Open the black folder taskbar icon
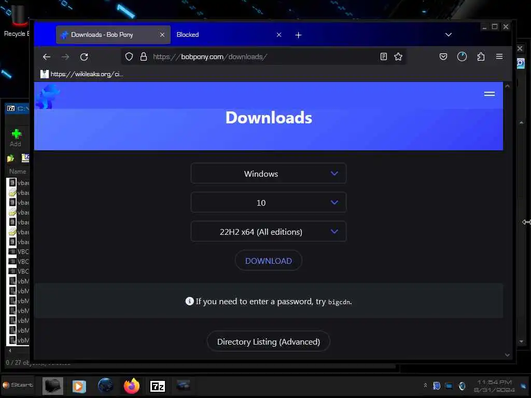Image resolution: width=531 pixels, height=398 pixels. click(53, 386)
